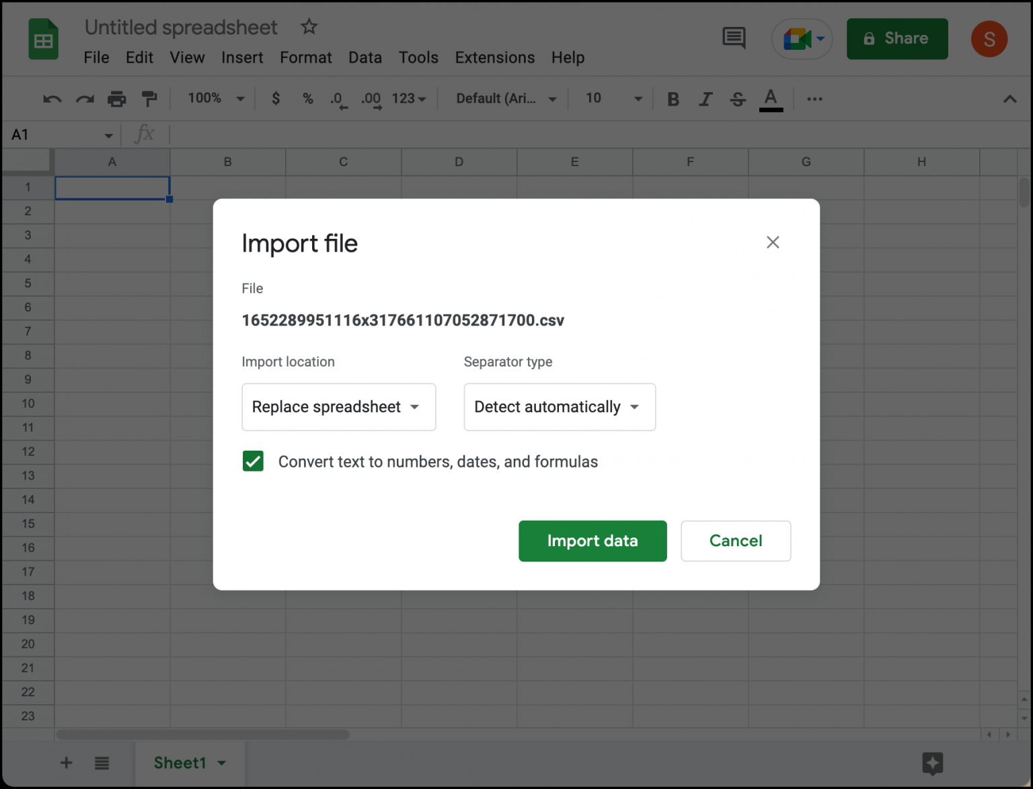Click the Decrease decimal places icon
The height and width of the screenshot is (789, 1033).
point(338,98)
